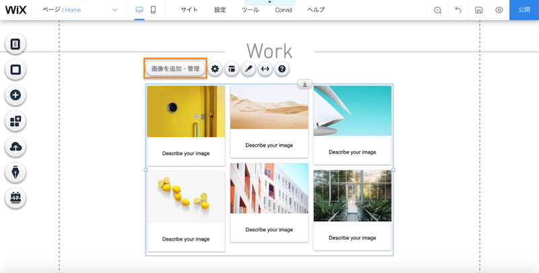This screenshot has width=539, height=273.
Task: Click caption under lemons image
Action: point(186,239)
